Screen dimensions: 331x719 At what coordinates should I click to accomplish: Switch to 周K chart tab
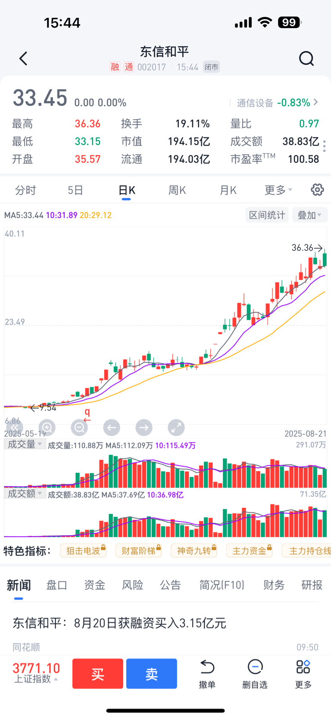pyautogui.click(x=177, y=190)
